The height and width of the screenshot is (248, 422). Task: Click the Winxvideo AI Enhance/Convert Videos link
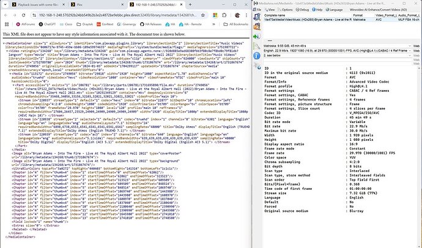pyautogui.click(x=379, y=9)
